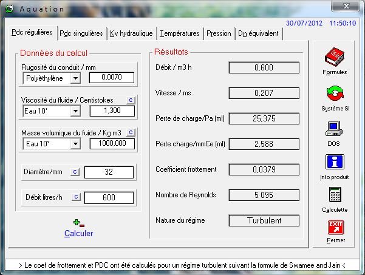Open the Calculette calculator icon

[x=335, y=196]
